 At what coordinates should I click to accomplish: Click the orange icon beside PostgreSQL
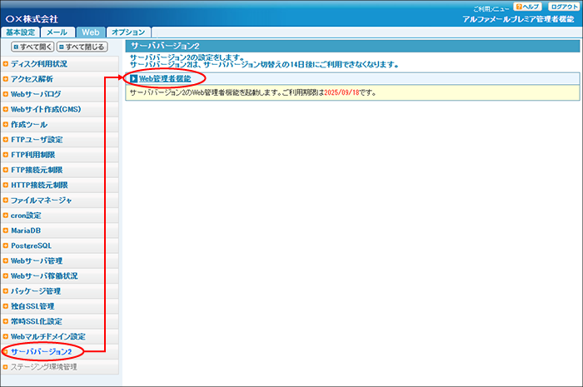click(x=6, y=246)
